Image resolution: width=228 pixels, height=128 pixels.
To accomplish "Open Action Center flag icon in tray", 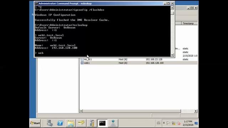I will click(168, 123).
